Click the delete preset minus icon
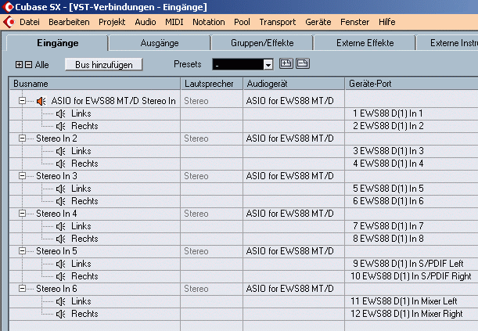This screenshot has width=478, height=331. click(301, 64)
